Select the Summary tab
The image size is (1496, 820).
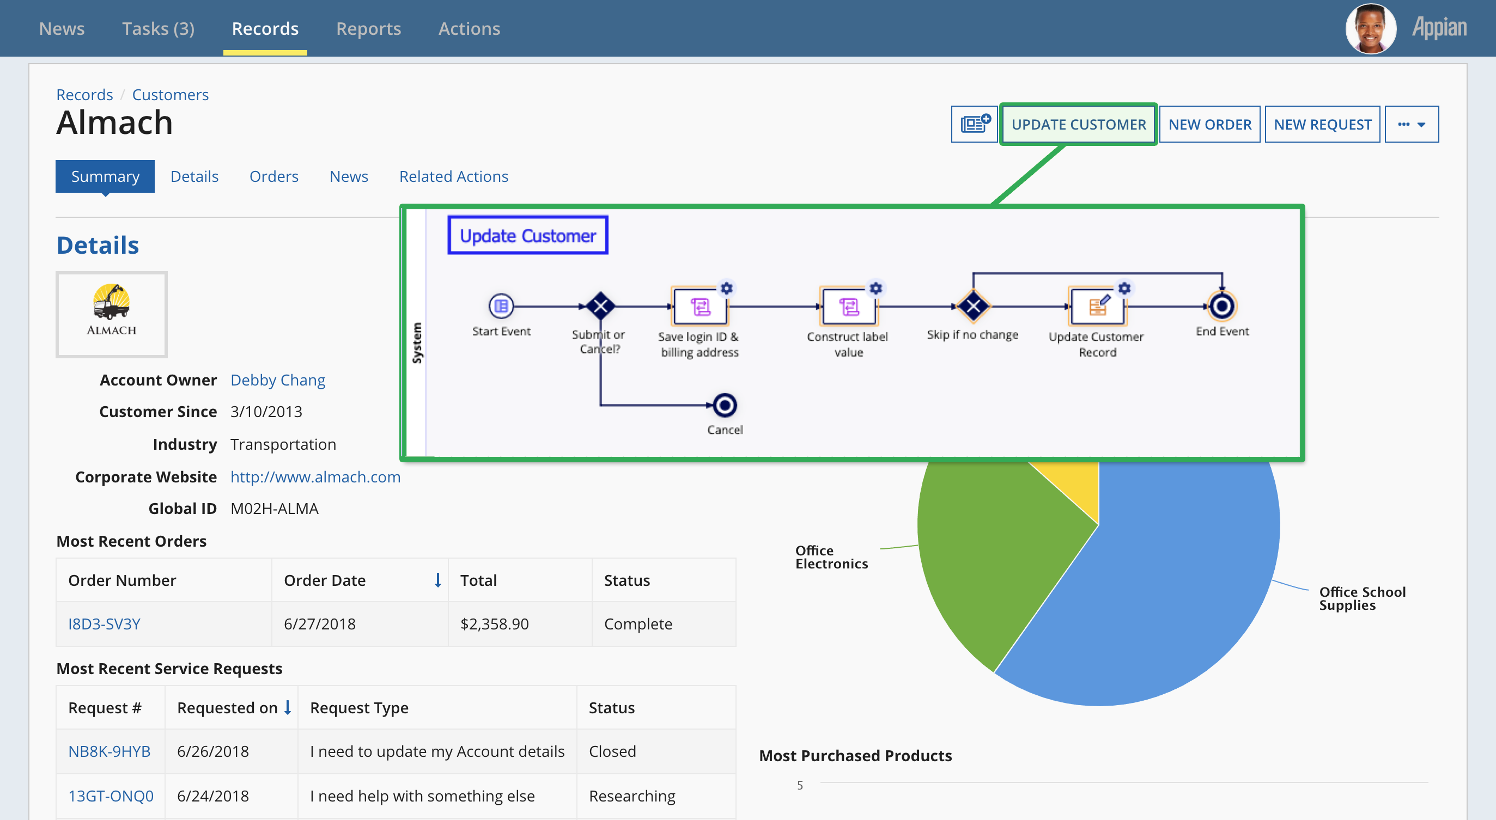pyautogui.click(x=105, y=176)
